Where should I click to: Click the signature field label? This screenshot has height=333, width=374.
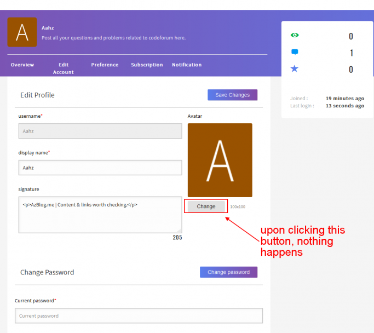28,190
